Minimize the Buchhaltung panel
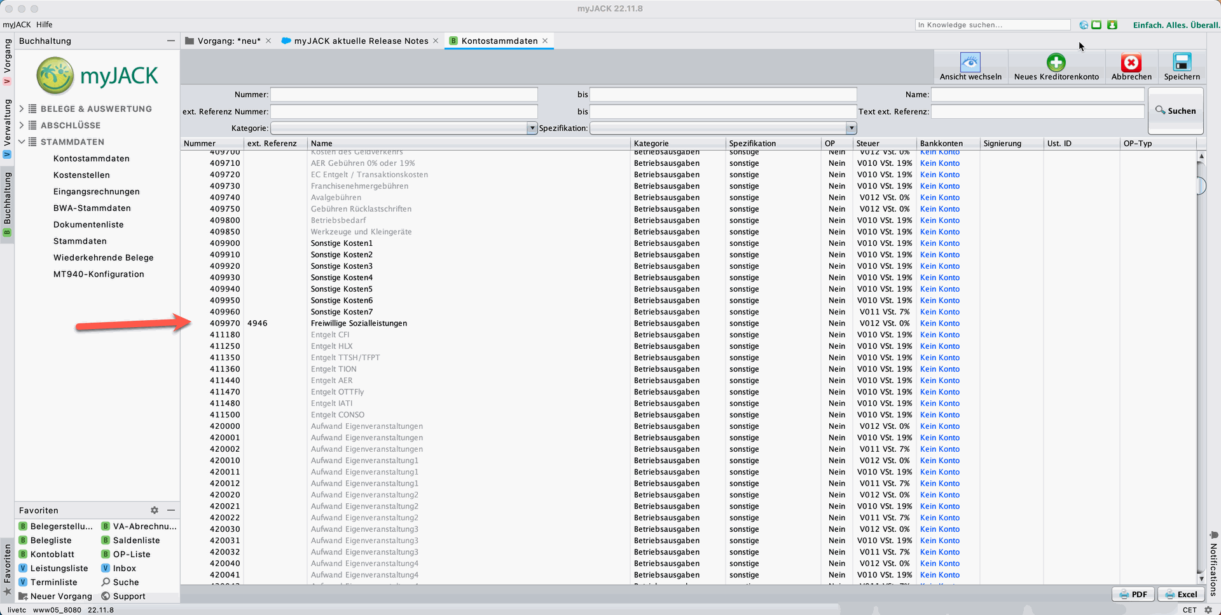The height and width of the screenshot is (615, 1221). pos(170,41)
